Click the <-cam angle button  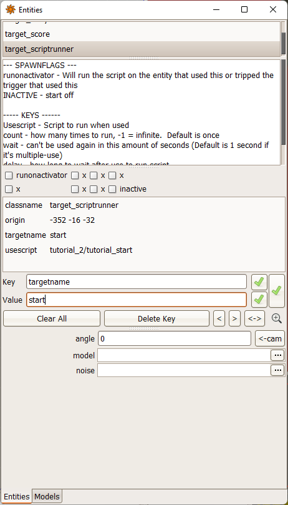click(x=270, y=338)
